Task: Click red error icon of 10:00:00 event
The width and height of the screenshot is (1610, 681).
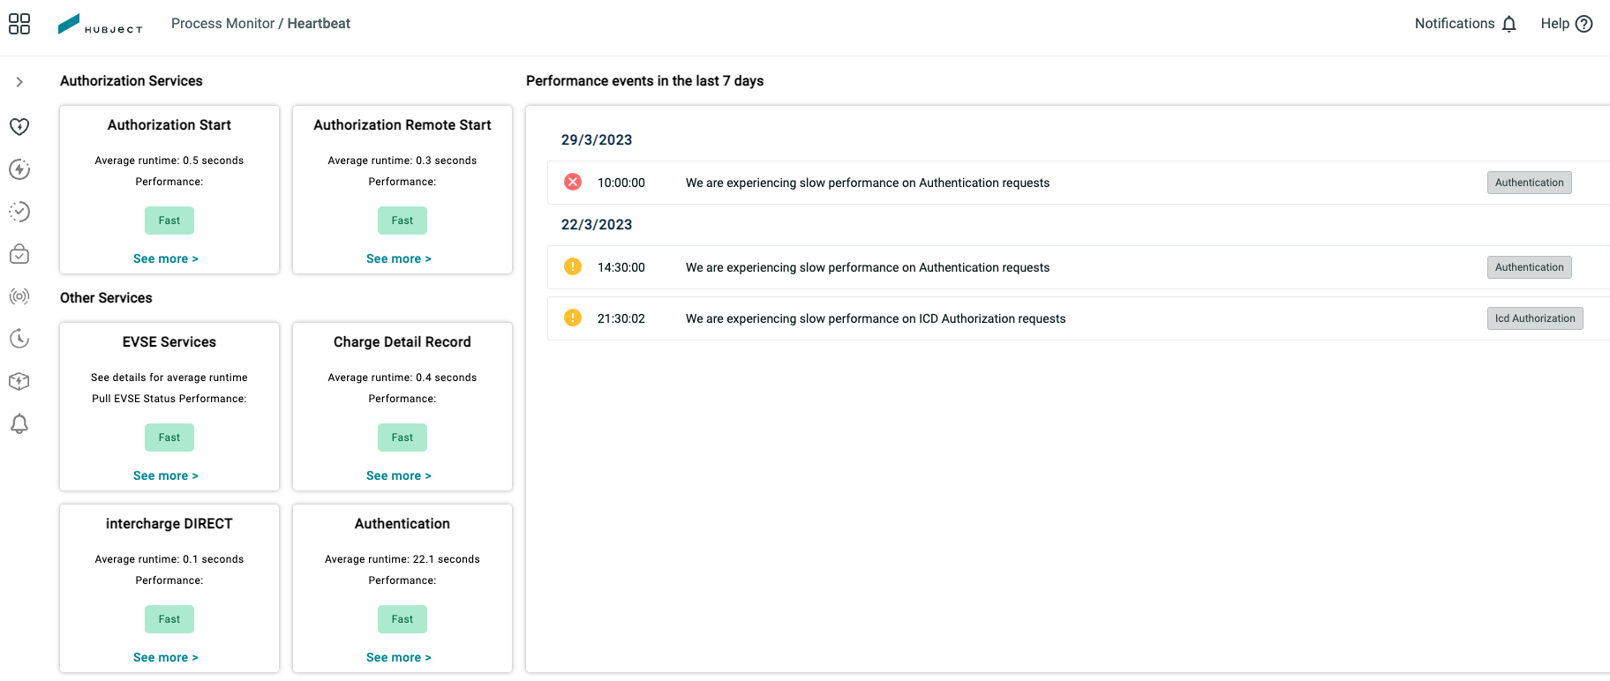Action: point(573,182)
